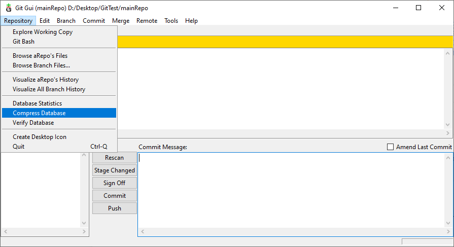454x247 pixels.
Task: Choose Browse Branch Files...
Action: click(59, 65)
